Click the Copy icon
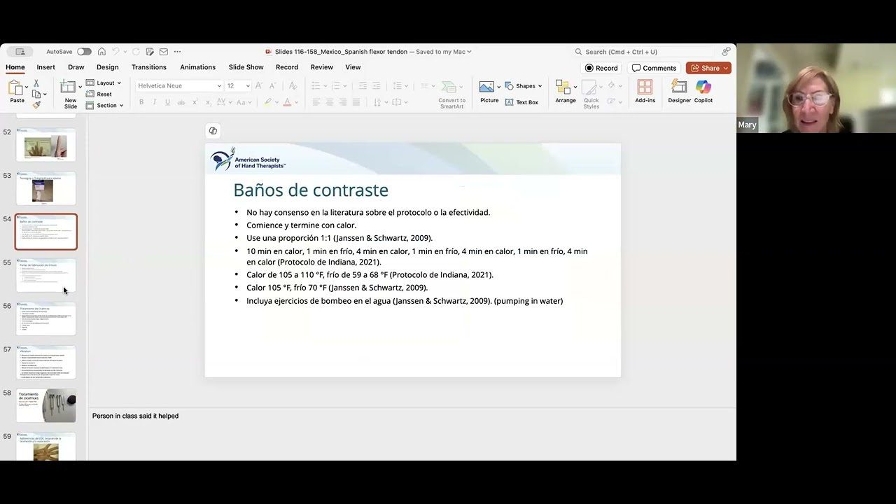The width and height of the screenshot is (896, 504). 36,94
